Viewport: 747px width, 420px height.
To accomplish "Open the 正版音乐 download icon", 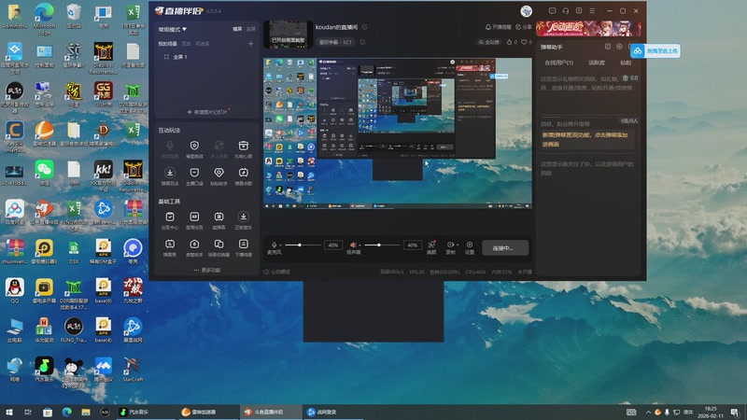I will click(x=244, y=217).
